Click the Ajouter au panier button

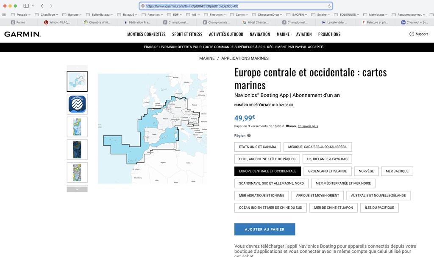click(264, 230)
